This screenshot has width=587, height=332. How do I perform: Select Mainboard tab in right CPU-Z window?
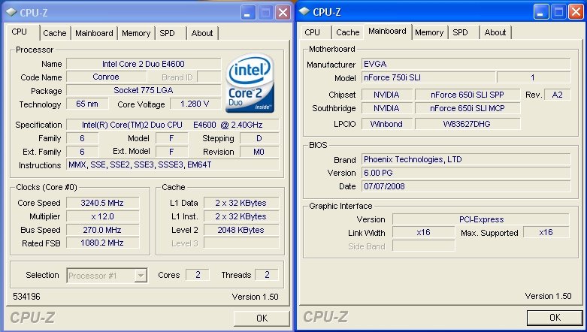click(x=387, y=31)
